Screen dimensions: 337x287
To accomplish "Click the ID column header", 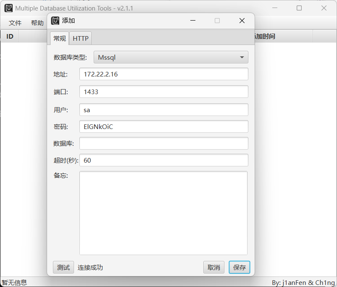I will pos(10,37).
